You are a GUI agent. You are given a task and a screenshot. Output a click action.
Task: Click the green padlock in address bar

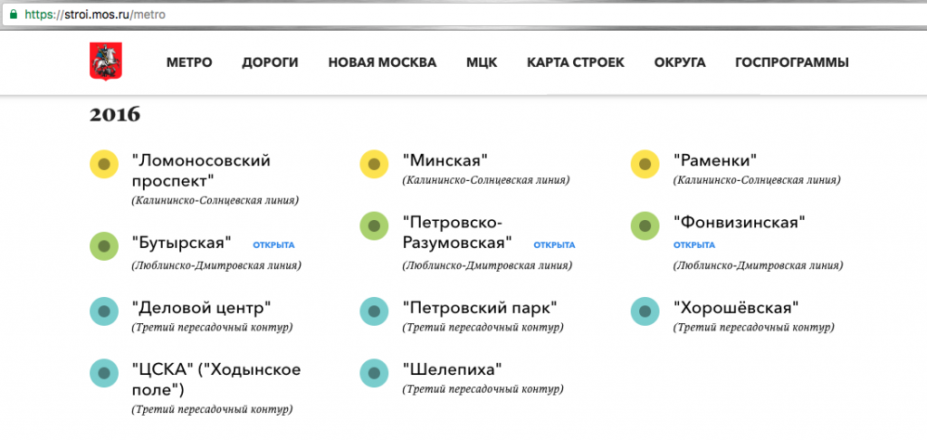14,14
